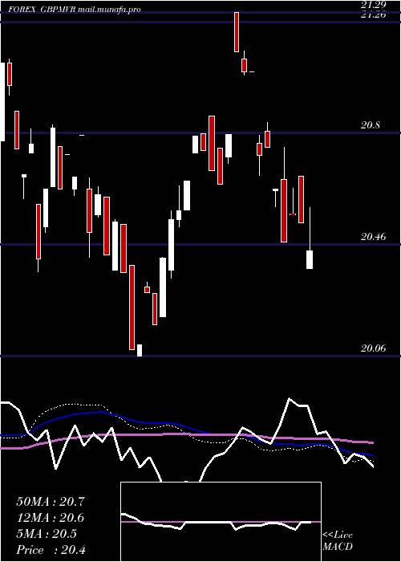The image size is (401, 562).
Task: Click the tallest red candle touching 21.29
Action: pos(237,32)
